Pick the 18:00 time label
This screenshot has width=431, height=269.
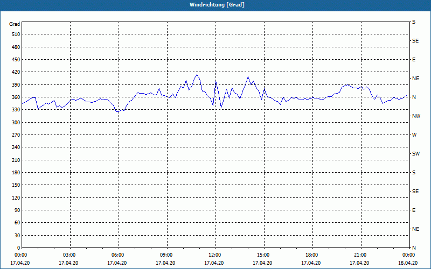click(x=312, y=255)
